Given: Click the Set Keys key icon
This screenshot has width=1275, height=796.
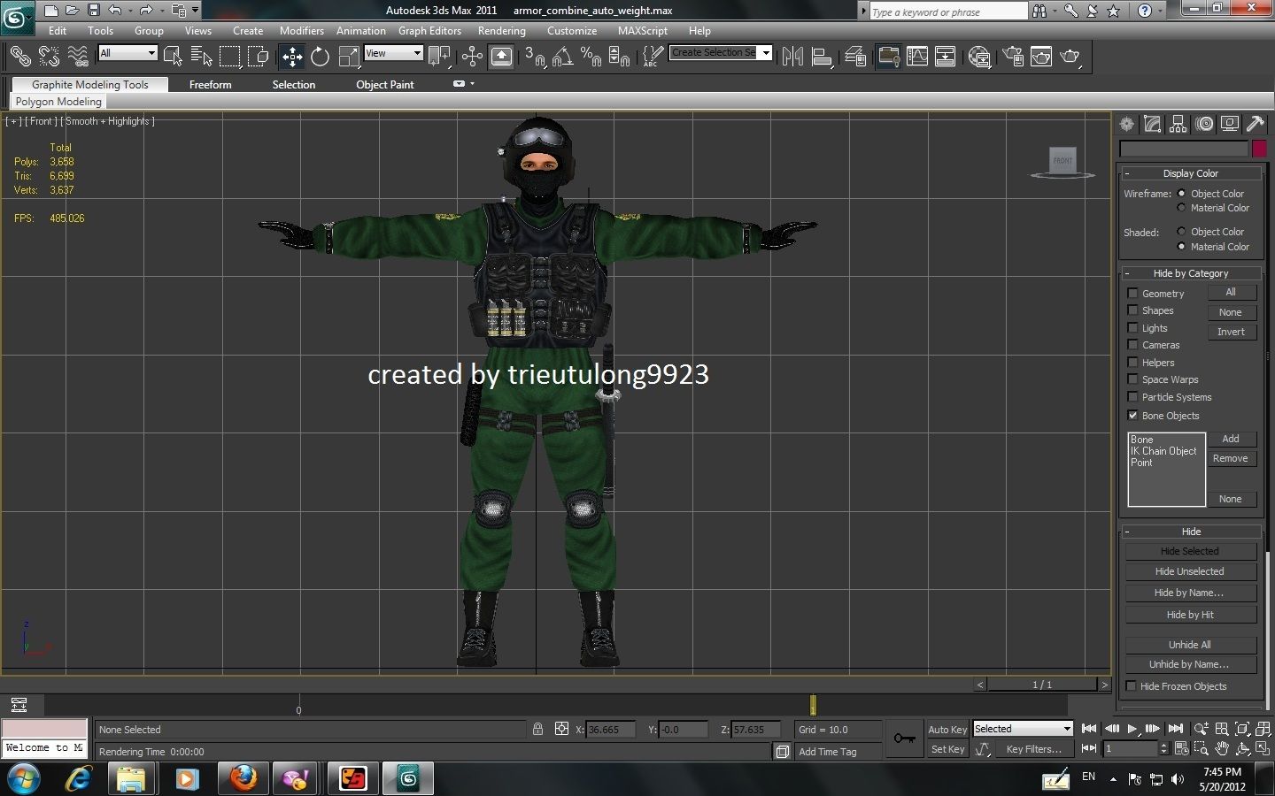Looking at the screenshot, I should click(904, 739).
